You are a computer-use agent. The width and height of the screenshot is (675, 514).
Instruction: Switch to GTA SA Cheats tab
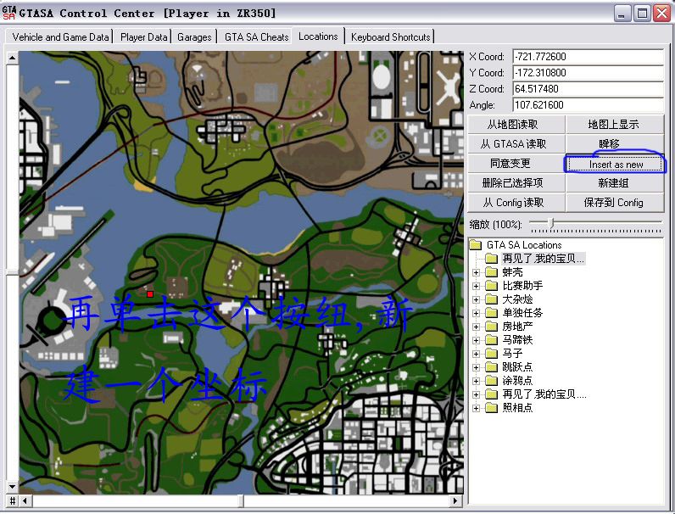256,37
